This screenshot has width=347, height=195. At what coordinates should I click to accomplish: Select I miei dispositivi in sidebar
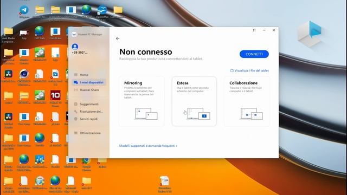[88, 82]
